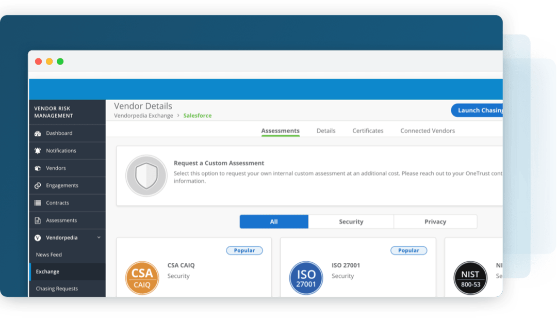Image resolution: width=557 pixels, height=318 pixels.
Task: Switch to the Assessments tab
Action: (280, 131)
